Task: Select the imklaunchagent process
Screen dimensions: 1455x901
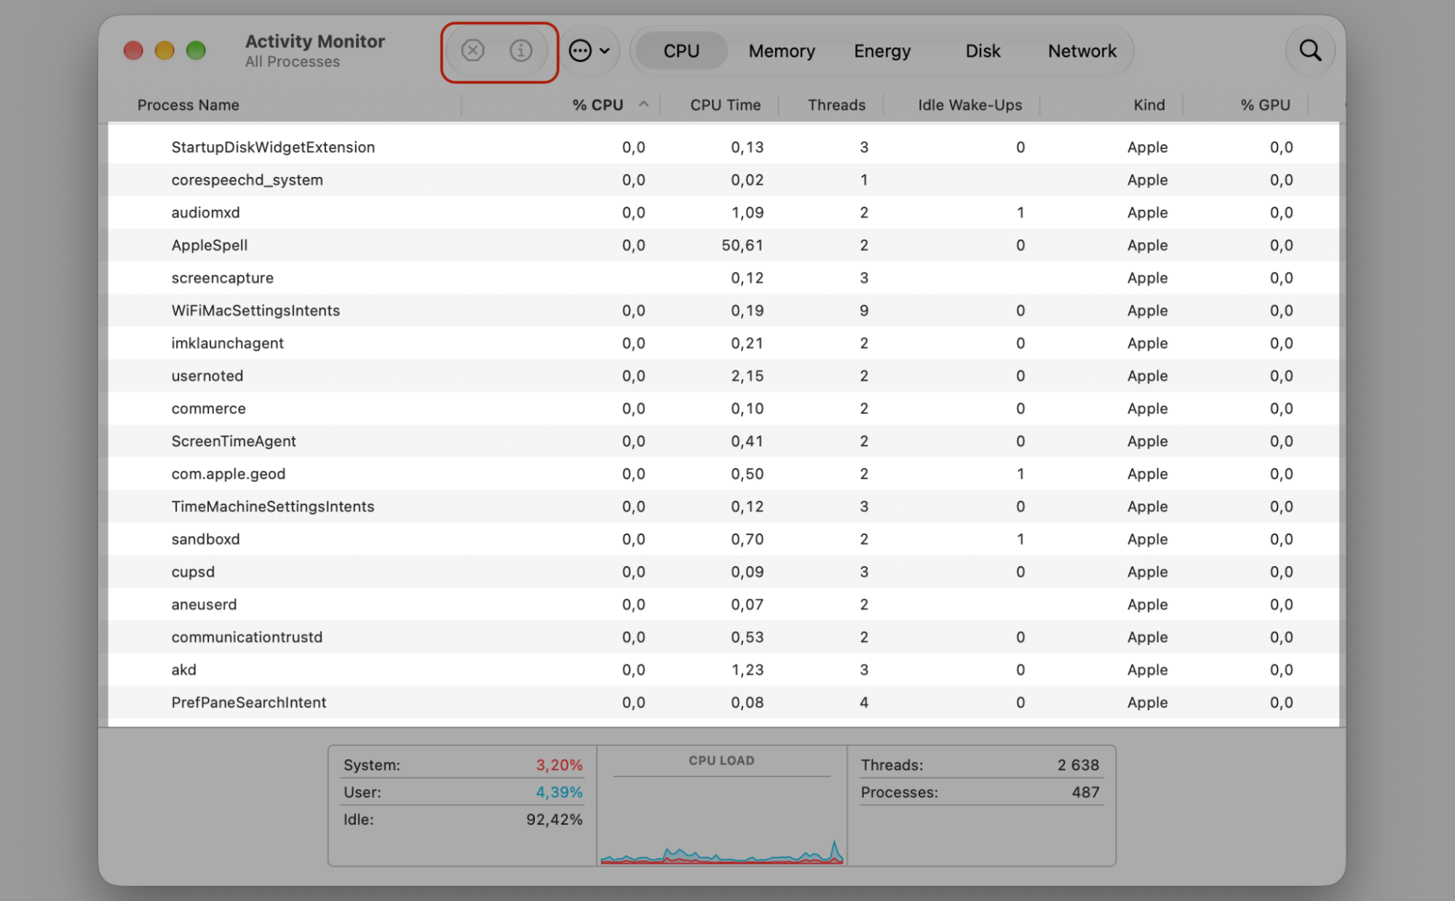Action: click(x=723, y=344)
